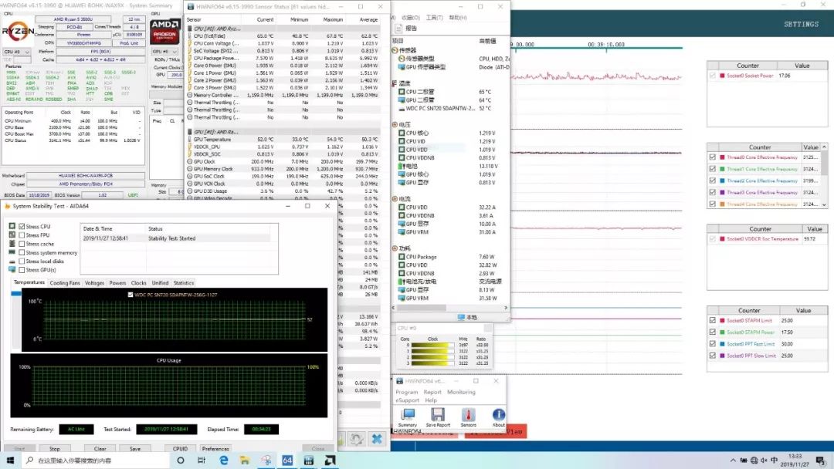Image resolution: width=834 pixels, height=469 pixels.
Task: Launch Edge browser from taskbar
Action: click(223, 460)
